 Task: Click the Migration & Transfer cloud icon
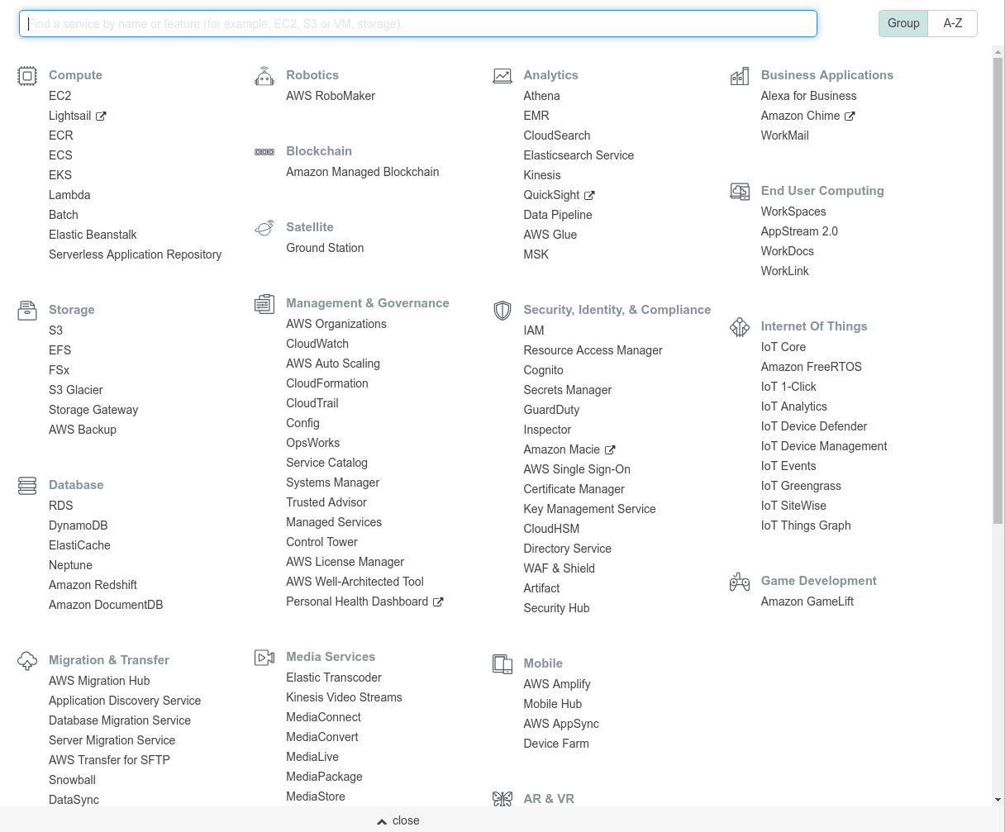(27, 661)
